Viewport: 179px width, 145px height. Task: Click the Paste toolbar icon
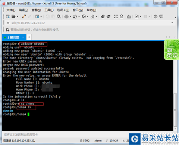(x=53, y=16)
